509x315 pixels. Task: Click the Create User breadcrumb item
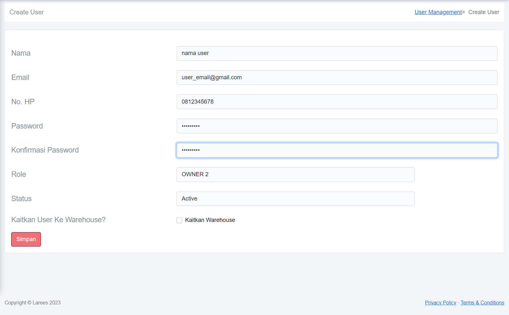[x=483, y=12]
